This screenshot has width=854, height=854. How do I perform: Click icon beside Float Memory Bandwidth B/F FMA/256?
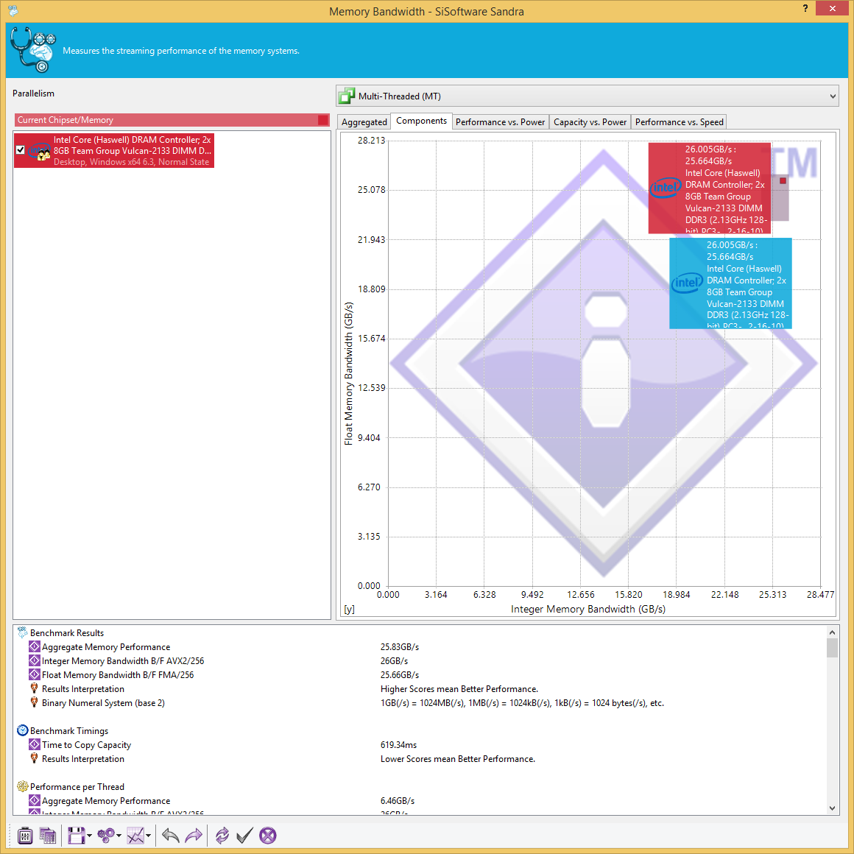click(35, 675)
